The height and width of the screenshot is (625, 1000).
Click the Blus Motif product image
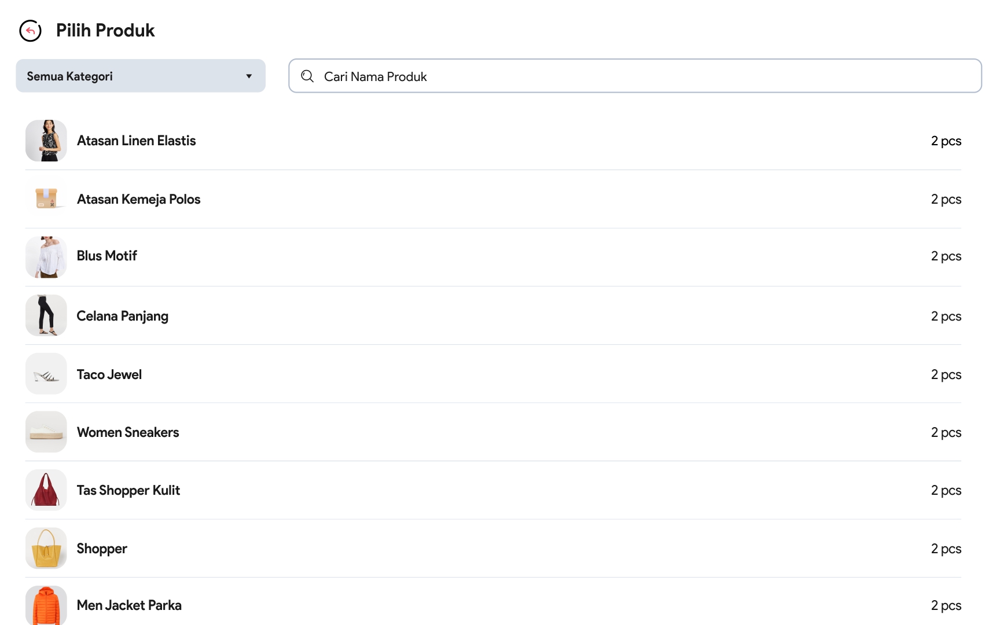point(46,256)
